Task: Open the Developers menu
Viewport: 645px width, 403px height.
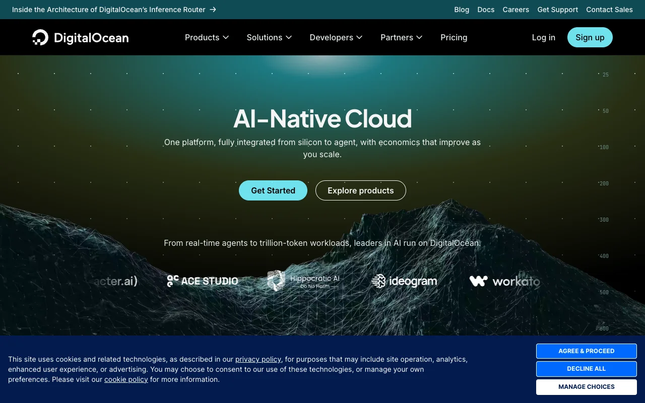Action: pyautogui.click(x=336, y=37)
